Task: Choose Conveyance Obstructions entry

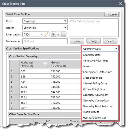Action: click(100, 72)
